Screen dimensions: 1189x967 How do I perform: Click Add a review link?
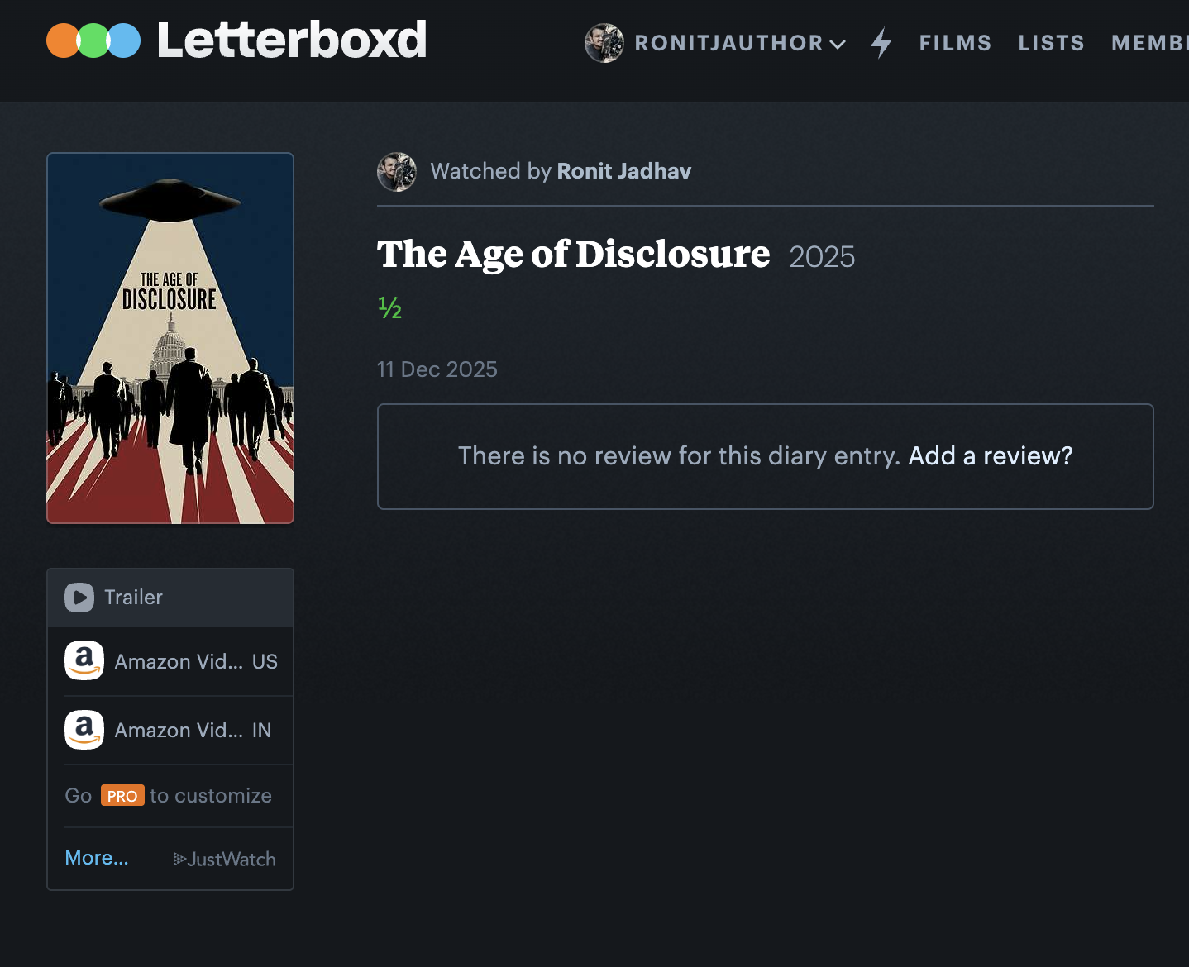click(x=990, y=456)
